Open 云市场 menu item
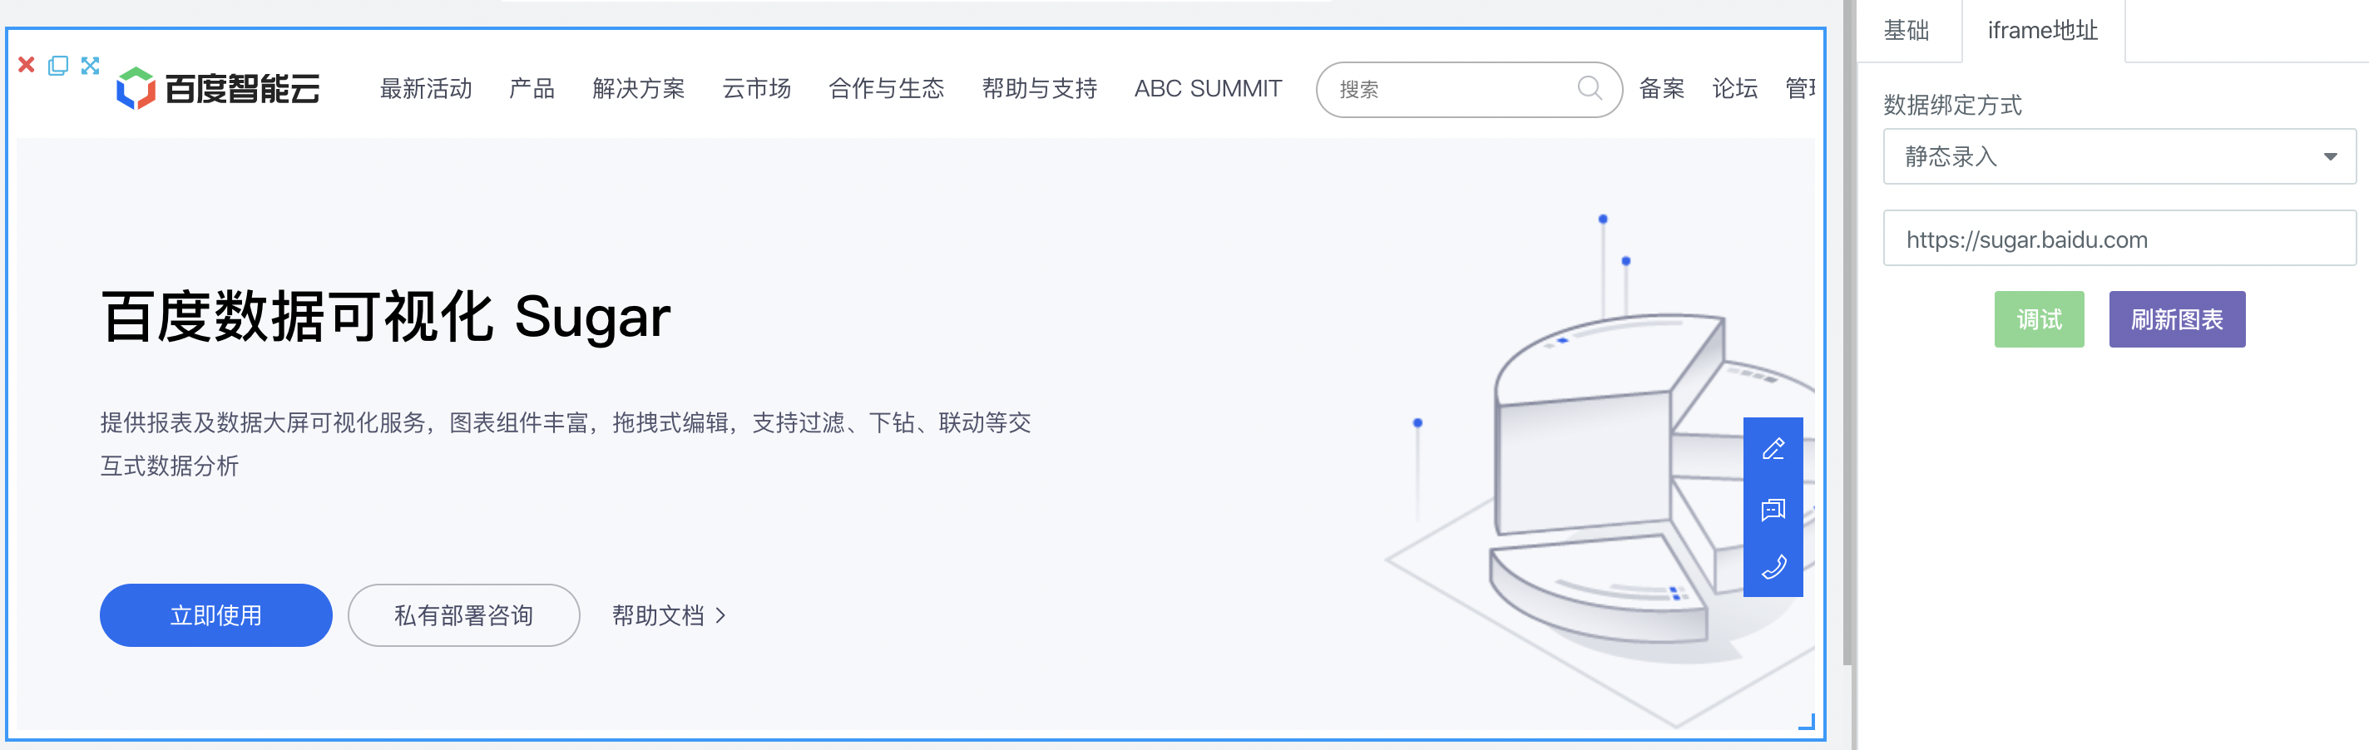Viewport: 2369px width, 750px height. (x=756, y=88)
